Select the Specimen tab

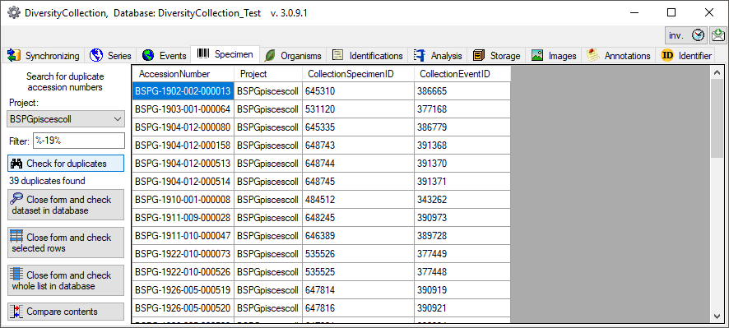click(x=225, y=54)
